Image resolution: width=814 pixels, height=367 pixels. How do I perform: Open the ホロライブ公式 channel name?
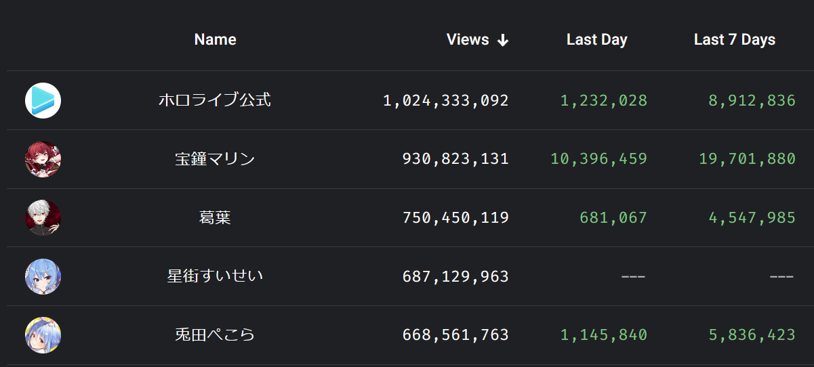(x=215, y=100)
